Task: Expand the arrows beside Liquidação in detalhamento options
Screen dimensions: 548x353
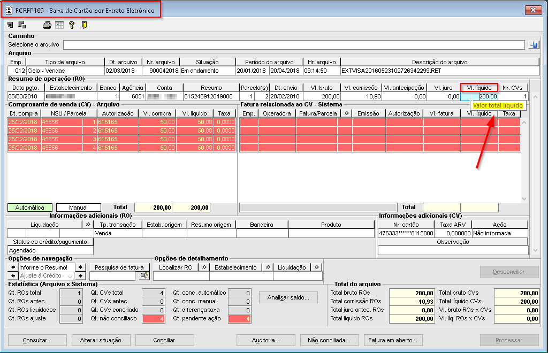Action: click(x=316, y=267)
